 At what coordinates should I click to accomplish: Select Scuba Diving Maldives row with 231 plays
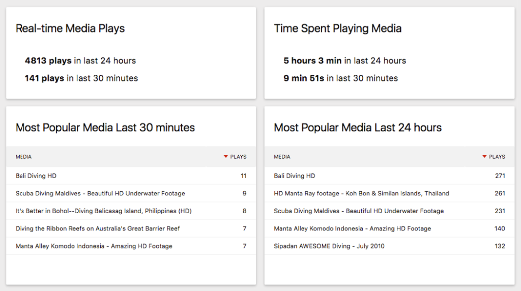pos(359,211)
